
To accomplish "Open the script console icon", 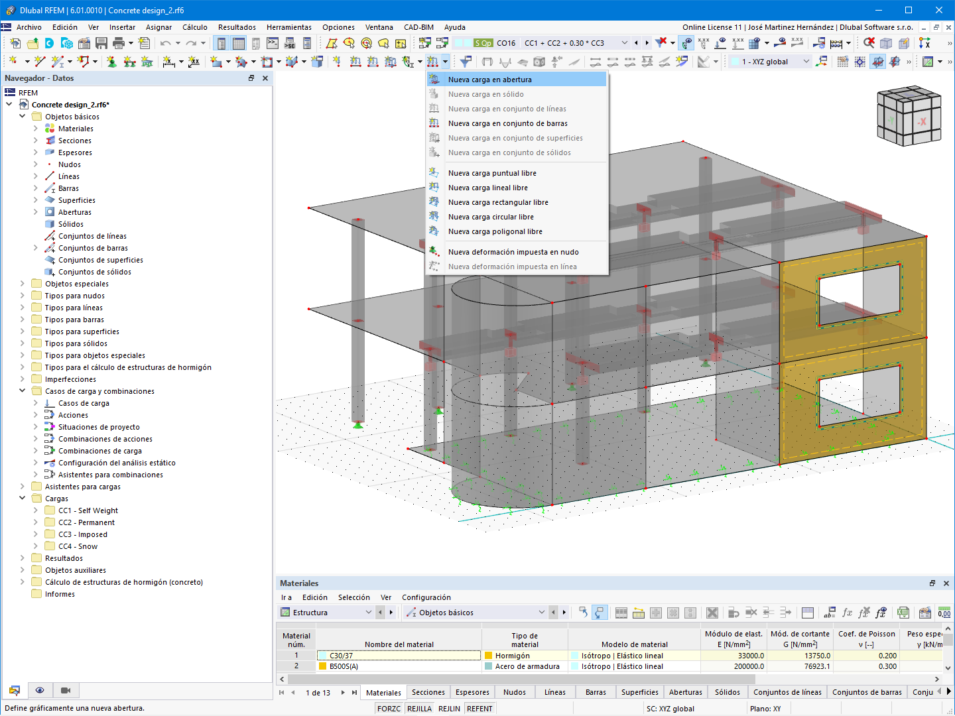I will coord(273,43).
